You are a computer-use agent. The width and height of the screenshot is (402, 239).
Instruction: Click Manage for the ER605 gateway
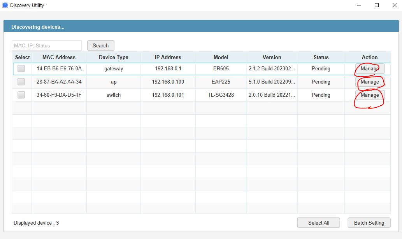(370, 68)
